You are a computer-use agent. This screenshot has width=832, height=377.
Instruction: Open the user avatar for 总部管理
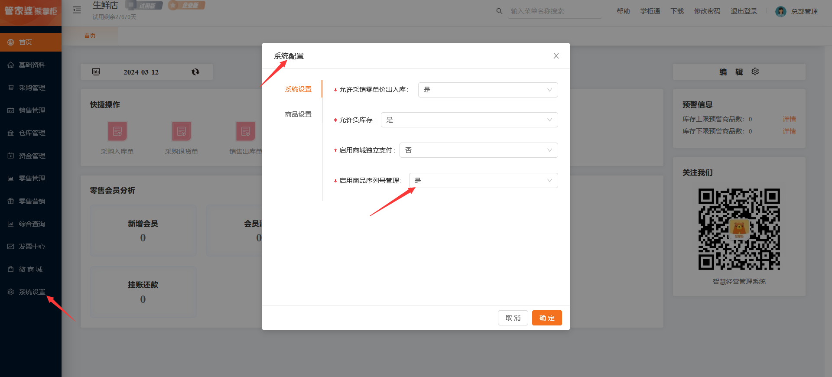pyautogui.click(x=781, y=12)
